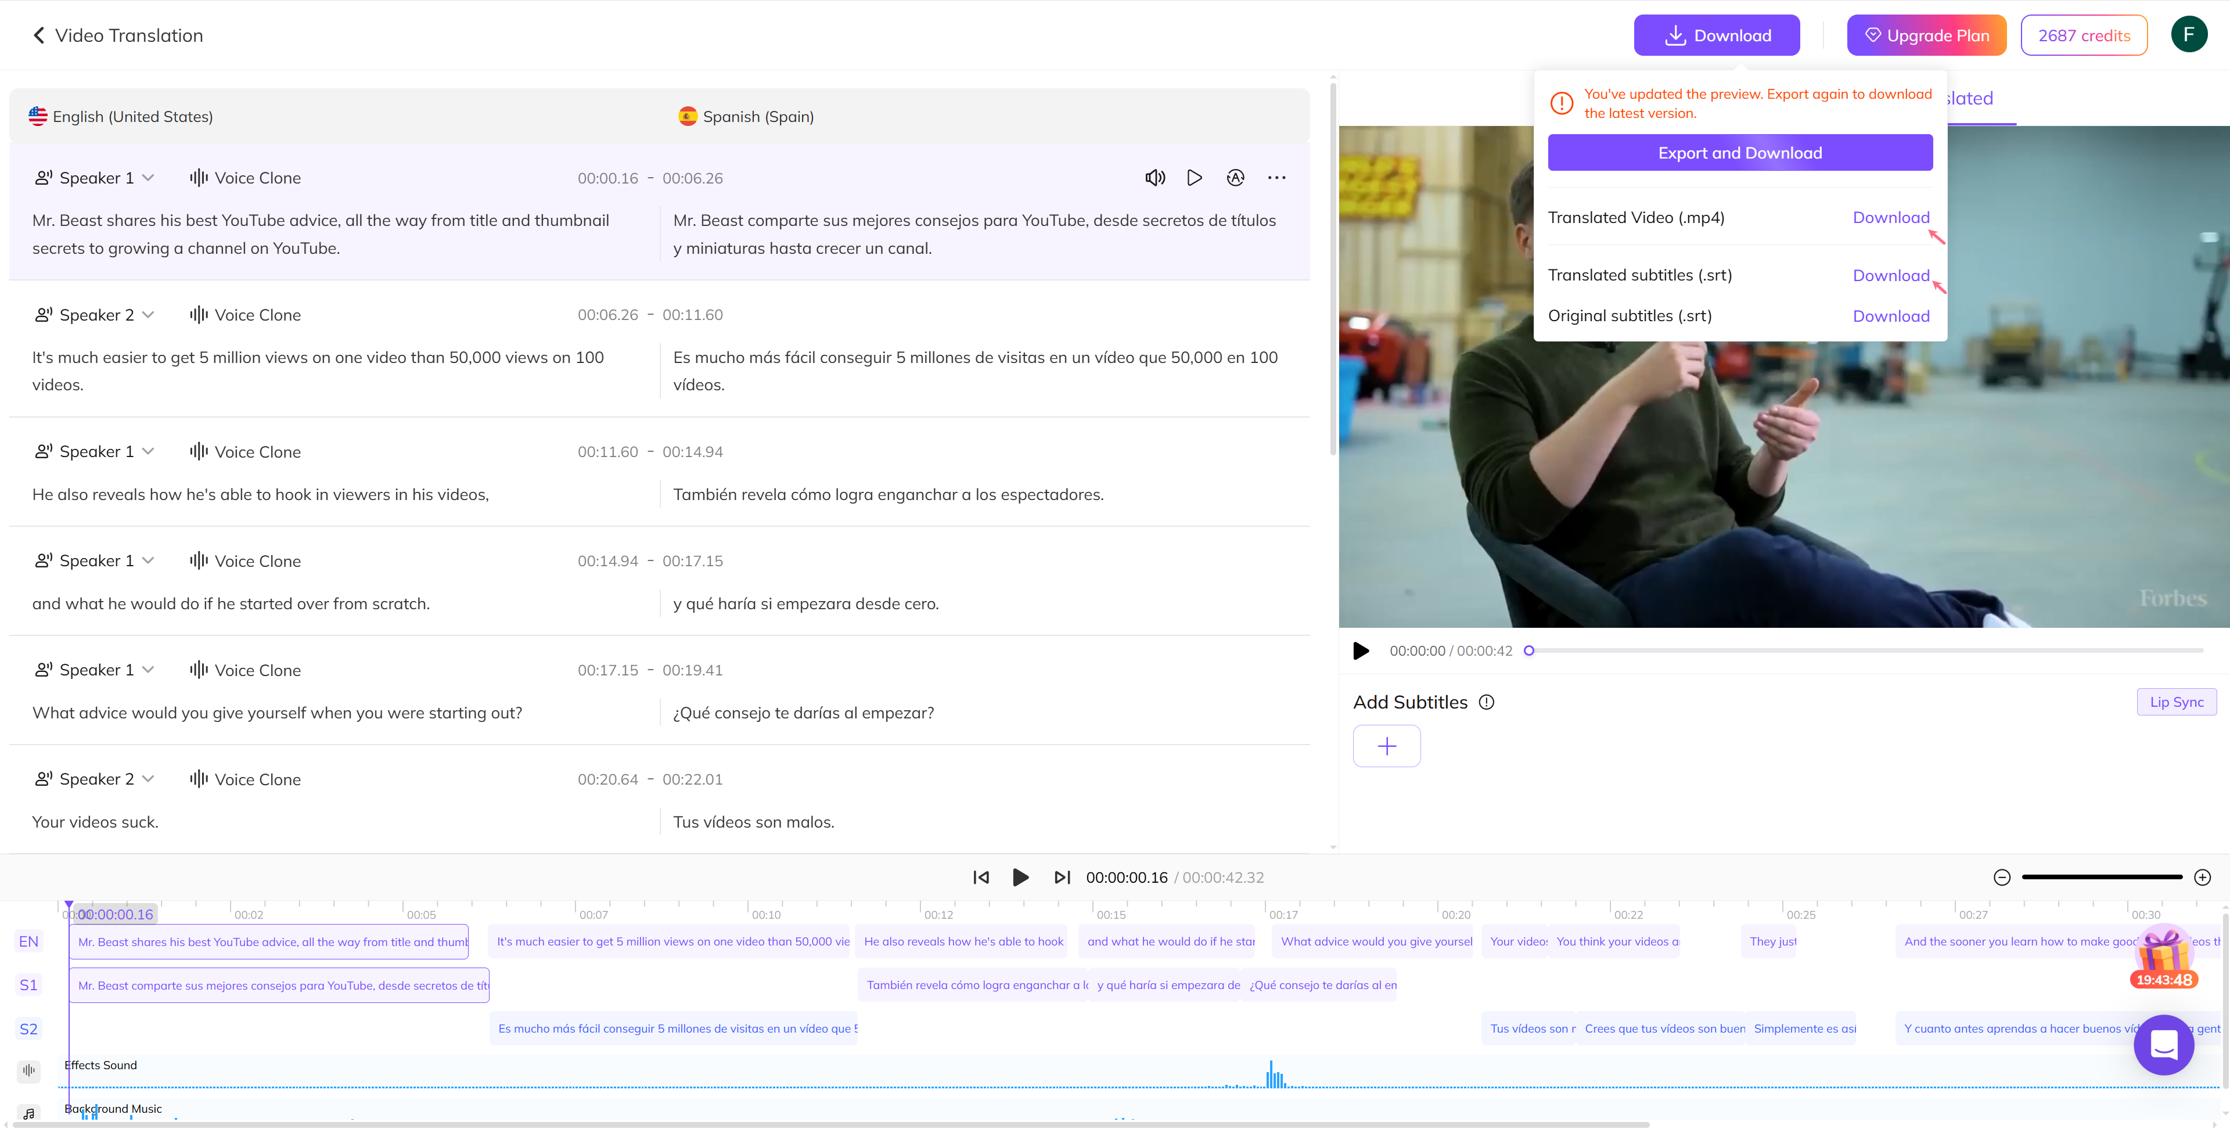Open the three-dot menu of first segment
Screen dimensions: 2230x1129
pos(1276,178)
